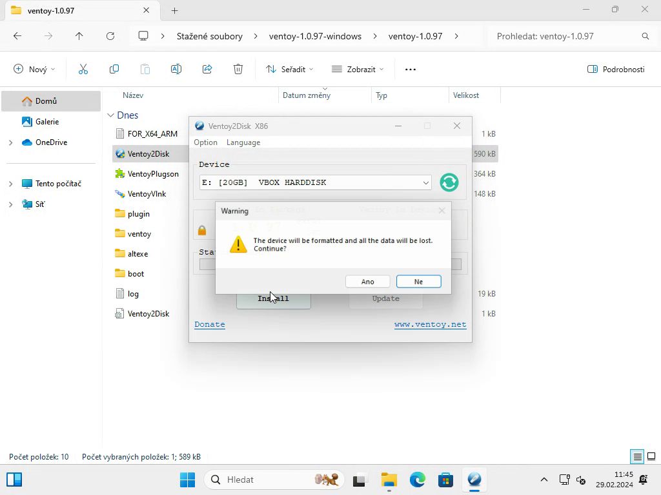Open the www.ventoy.net link

pos(430,325)
